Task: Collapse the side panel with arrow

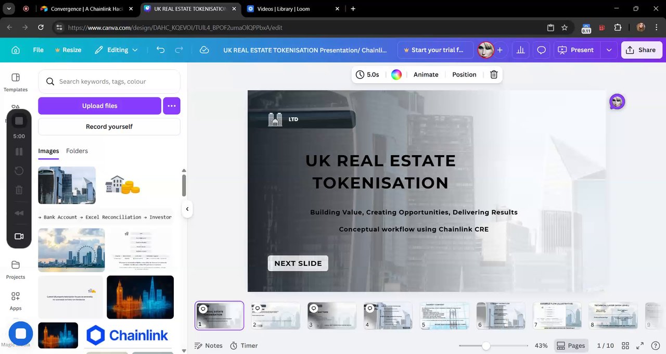Action: (x=187, y=209)
